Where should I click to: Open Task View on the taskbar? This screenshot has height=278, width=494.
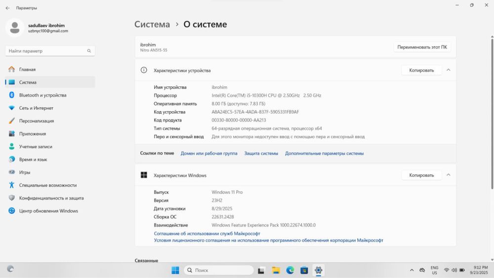[261, 271]
